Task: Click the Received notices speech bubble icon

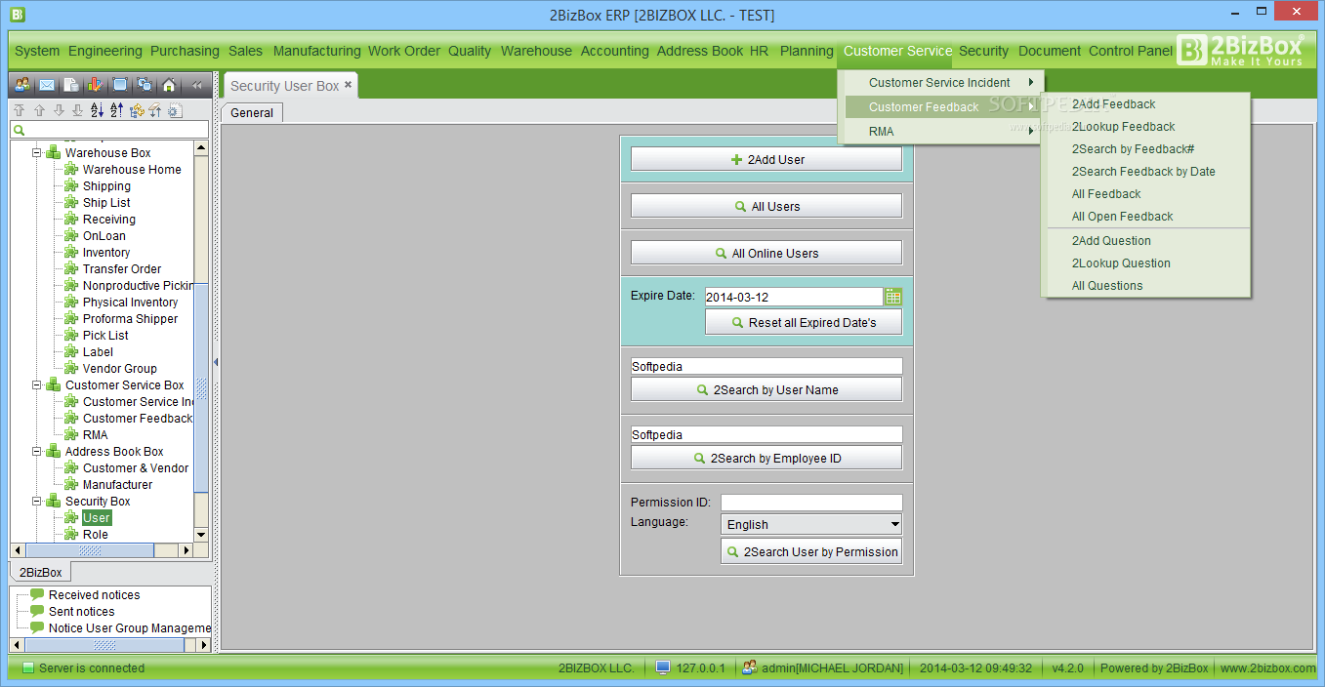Action: tap(37, 594)
